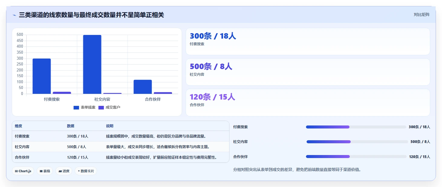Viewport: 442px width, 187px height.
Task: Click the 表格 tag chip
Action: 45,171
